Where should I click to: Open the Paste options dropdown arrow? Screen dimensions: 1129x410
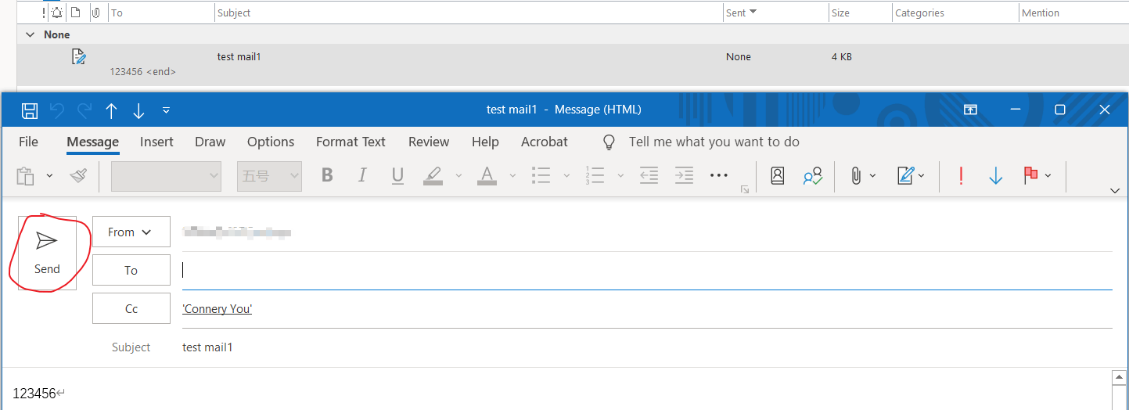coord(49,176)
